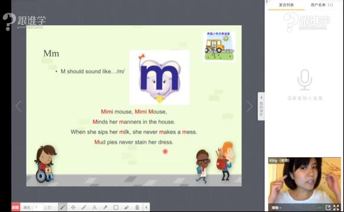
Task: Select the eraser tool
Action: (127, 207)
